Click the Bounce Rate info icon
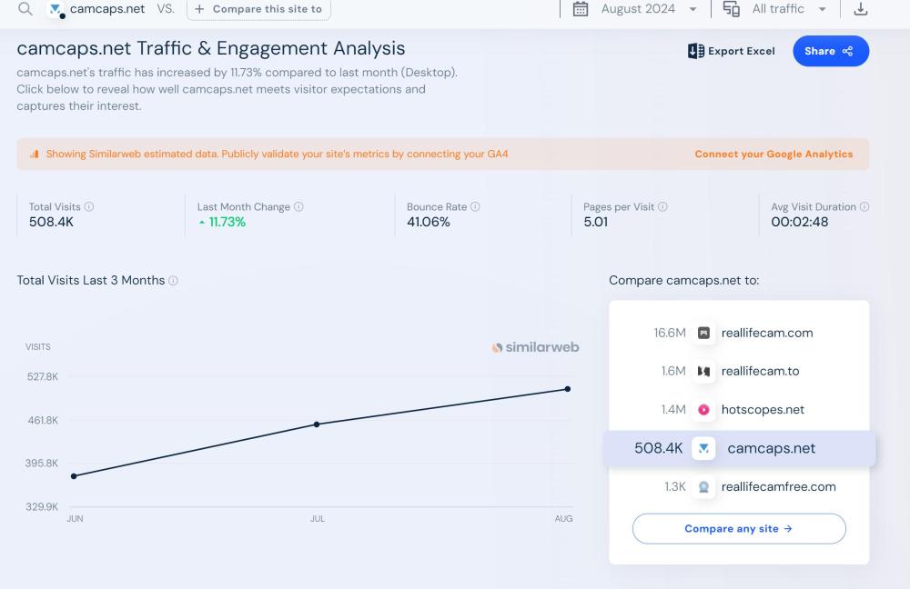Viewport: 910px width, 589px height. click(475, 207)
